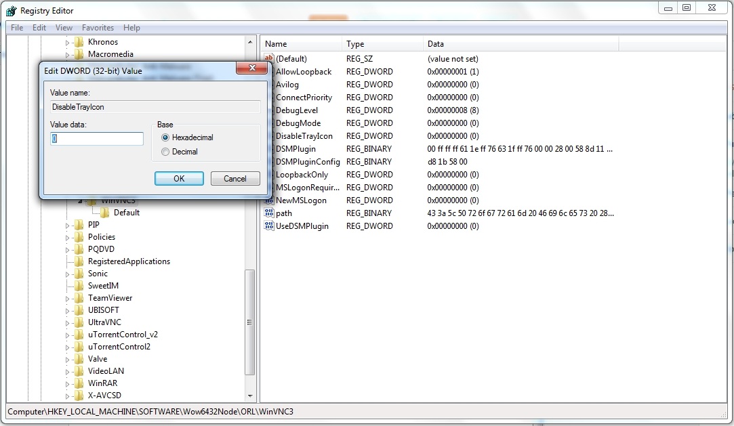Open the Edit menu
The image size is (734, 426).
point(39,28)
